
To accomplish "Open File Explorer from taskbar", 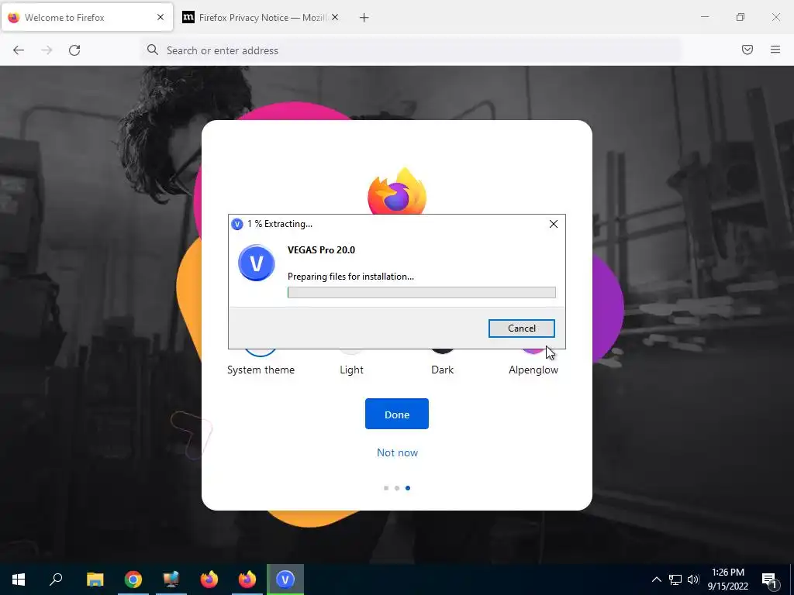I will [95, 580].
